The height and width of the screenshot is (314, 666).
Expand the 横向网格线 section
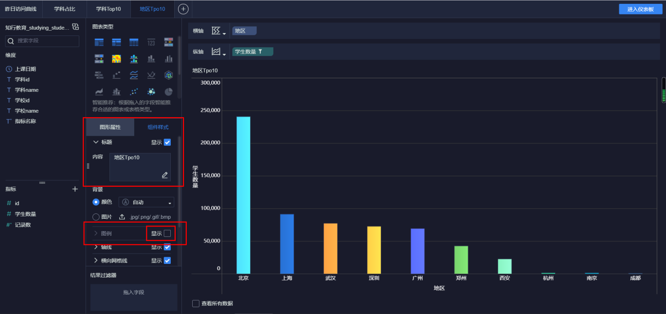click(x=96, y=261)
